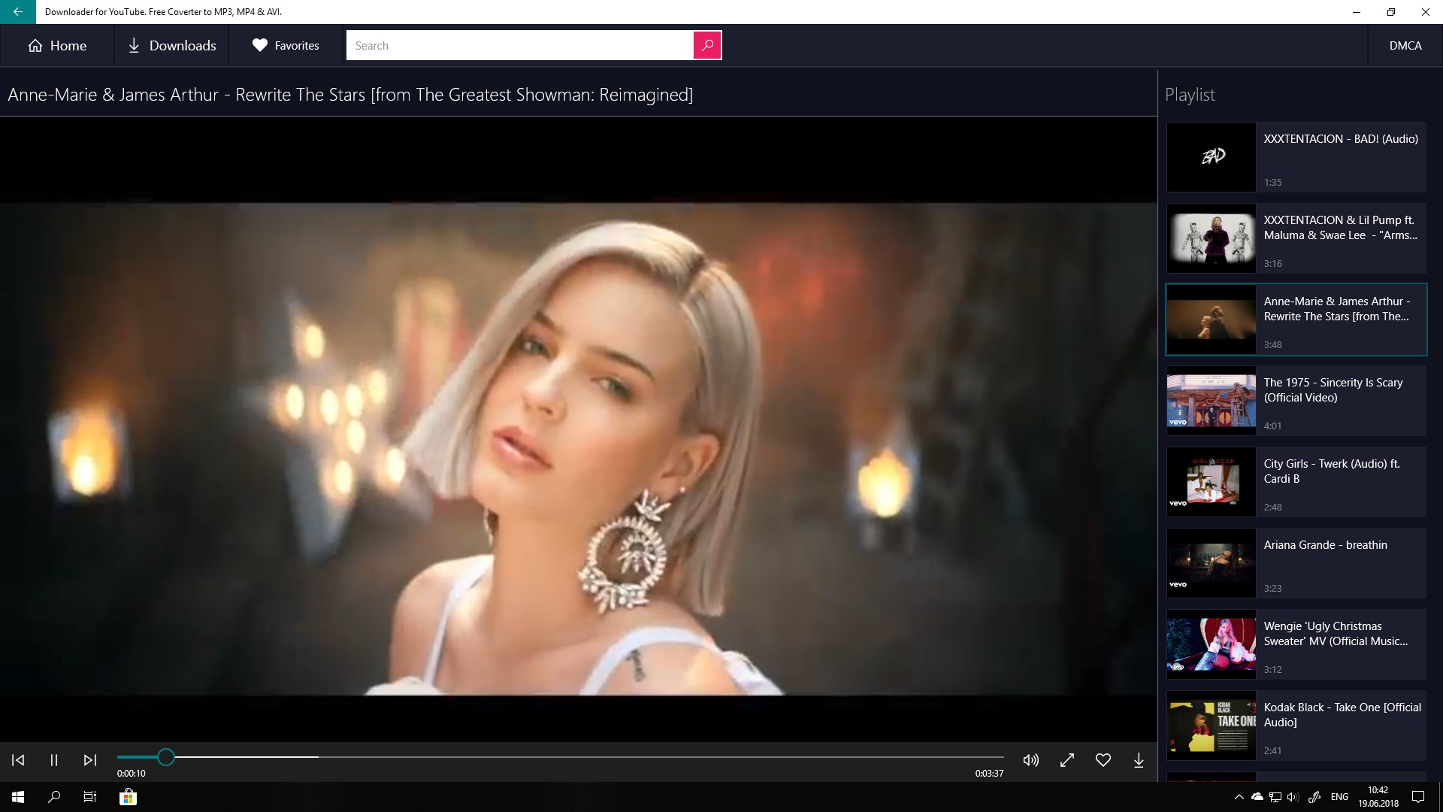The height and width of the screenshot is (812, 1443).
Task: Open the Action Center notifications
Action: coord(1418,797)
